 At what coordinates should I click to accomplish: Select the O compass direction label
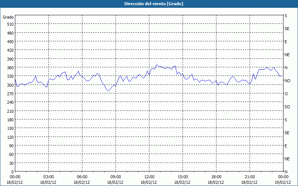(286, 94)
